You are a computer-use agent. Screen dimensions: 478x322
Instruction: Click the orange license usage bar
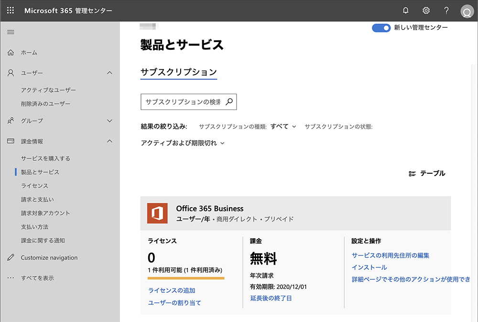(186, 278)
